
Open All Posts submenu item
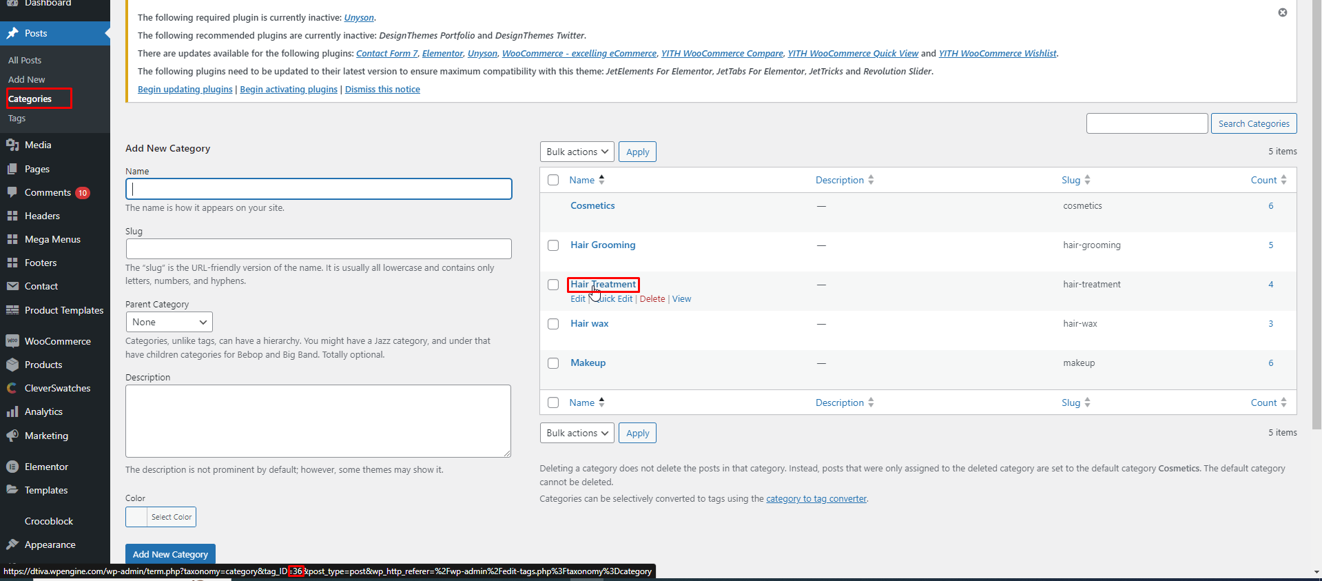[x=25, y=60]
